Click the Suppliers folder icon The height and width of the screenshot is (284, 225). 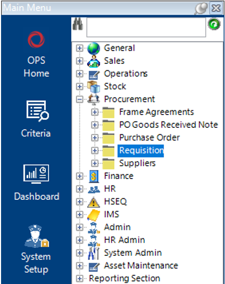pos(109,164)
